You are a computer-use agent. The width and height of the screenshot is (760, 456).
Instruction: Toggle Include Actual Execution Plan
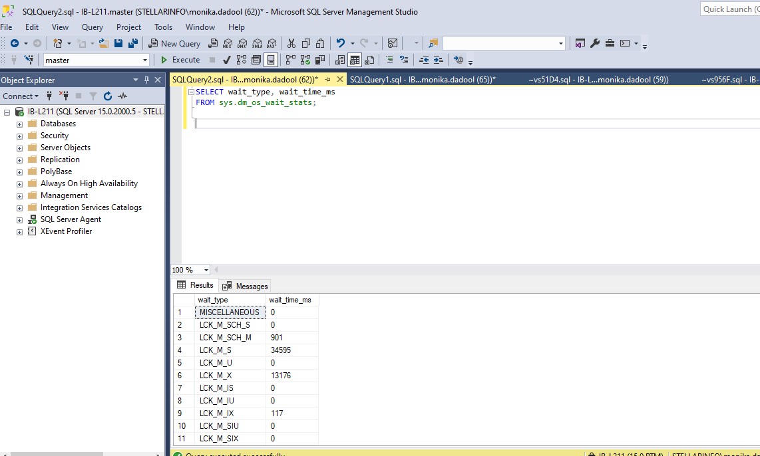coord(290,60)
